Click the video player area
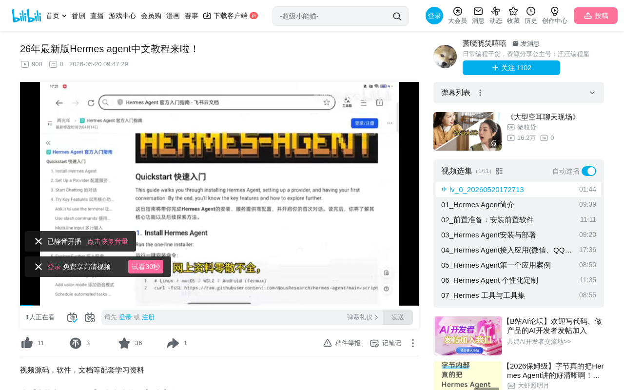Screen dimensions: 624x390 click(219, 194)
